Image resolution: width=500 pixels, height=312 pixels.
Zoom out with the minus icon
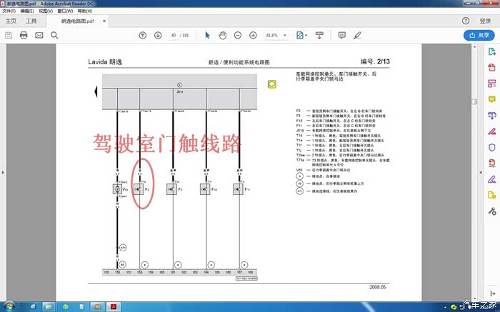point(238,36)
